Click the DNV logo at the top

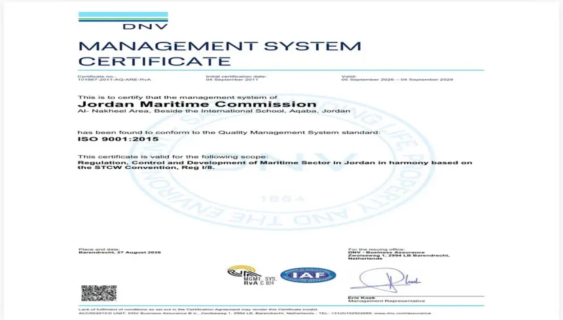coord(123,21)
